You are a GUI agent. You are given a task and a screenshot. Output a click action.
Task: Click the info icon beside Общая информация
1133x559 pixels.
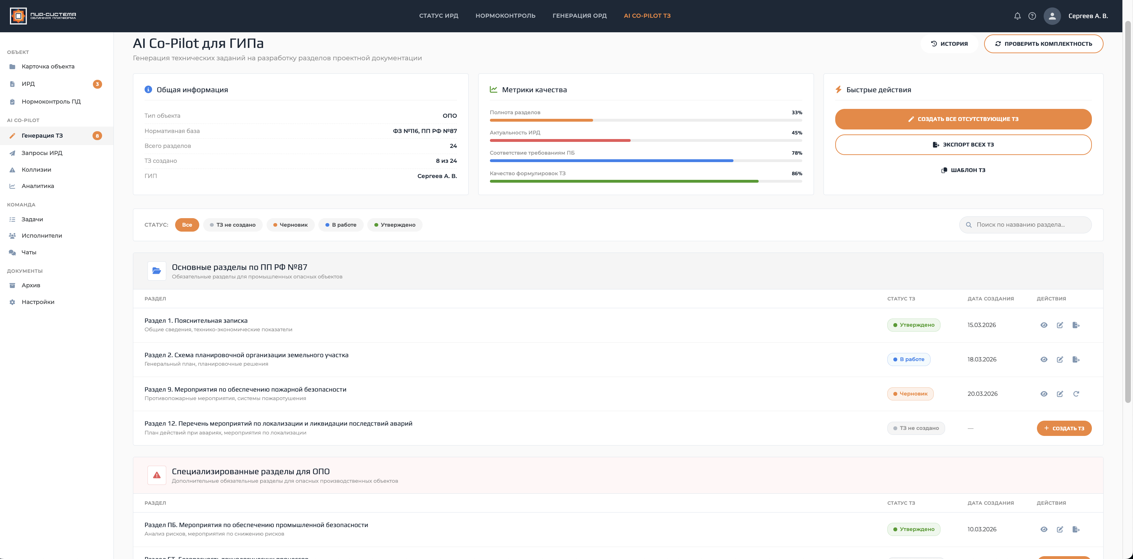tap(148, 89)
